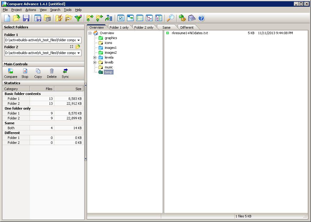The height and width of the screenshot is (222, 311).
Task: Click the folder with green arrows pointing in icon
Action: coord(99,18)
